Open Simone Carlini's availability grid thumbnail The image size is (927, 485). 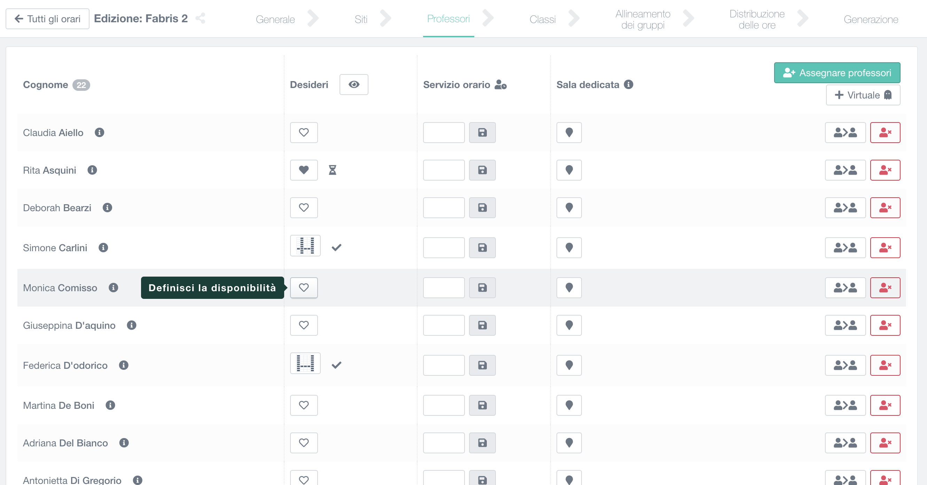pyautogui.click(x=305, y=246)
